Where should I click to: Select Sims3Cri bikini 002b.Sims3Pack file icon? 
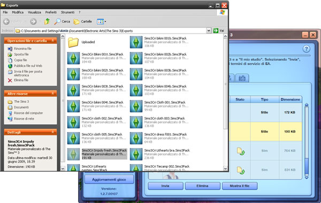pyautogui.click(x=136, y=58)
